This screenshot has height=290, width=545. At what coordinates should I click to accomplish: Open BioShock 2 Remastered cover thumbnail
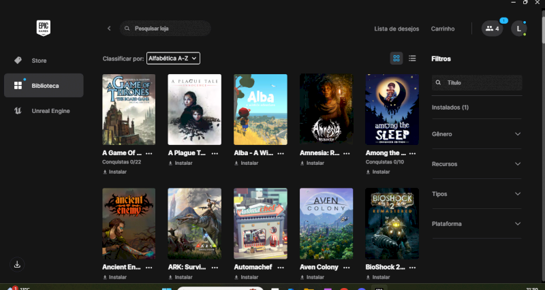392,224
